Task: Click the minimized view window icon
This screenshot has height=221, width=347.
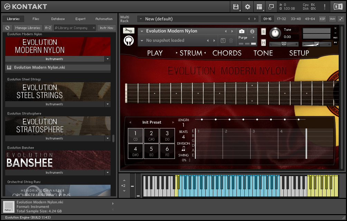Action: 271,7
